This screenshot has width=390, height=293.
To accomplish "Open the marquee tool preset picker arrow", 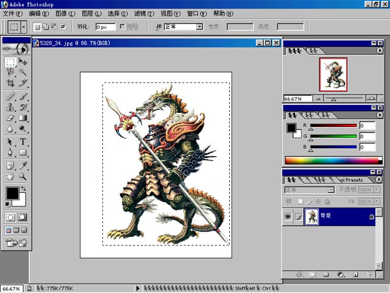I will pyautogui.click(x=24, y=27).
